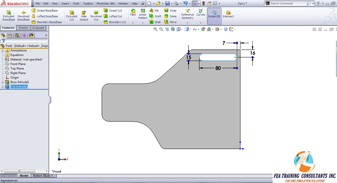The height and width of the screenshot is (183, 337).
Task: Expand more manager tabs chevron
Action: click(46, 35)
